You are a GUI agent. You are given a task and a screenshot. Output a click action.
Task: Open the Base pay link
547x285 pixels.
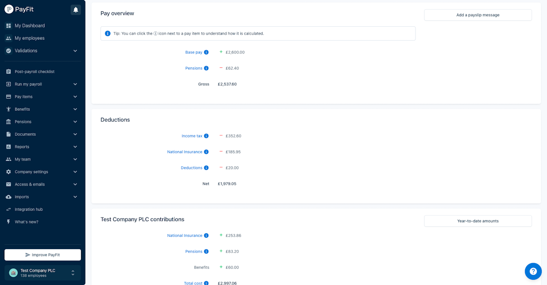(194, 52)
